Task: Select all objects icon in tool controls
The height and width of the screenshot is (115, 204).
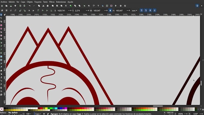Action: [x=2, y=11]
